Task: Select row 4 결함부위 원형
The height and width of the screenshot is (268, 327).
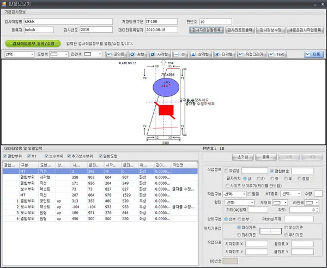Action: point(100,219)
